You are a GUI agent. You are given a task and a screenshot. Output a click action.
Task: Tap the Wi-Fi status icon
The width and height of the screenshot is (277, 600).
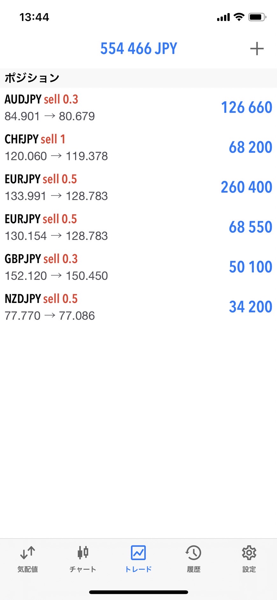[239, 17]
